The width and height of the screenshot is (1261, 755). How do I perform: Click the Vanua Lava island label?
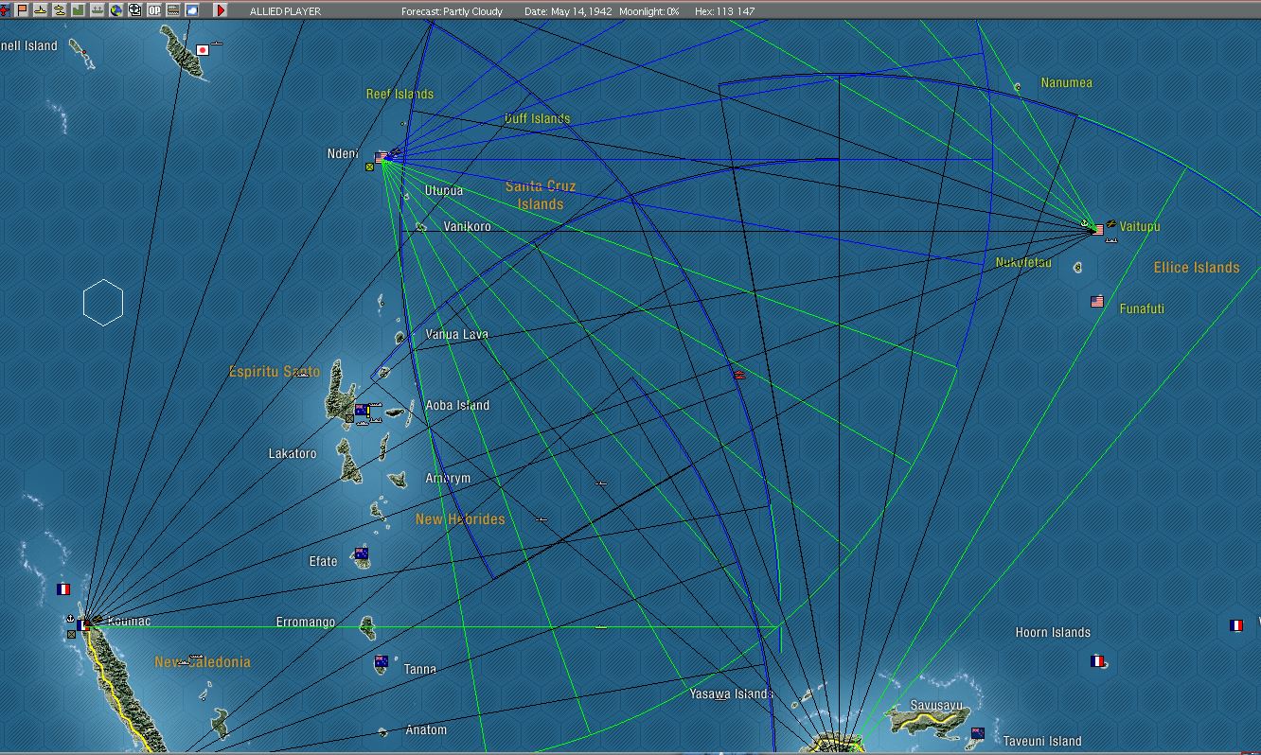457,334
